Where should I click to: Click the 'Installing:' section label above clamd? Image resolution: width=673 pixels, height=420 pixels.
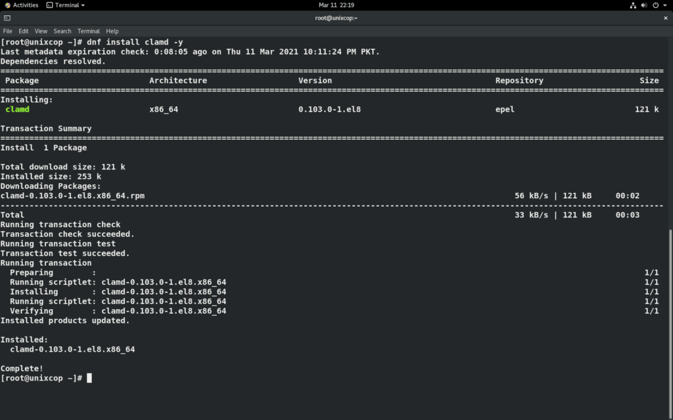(x=26, y=100)
